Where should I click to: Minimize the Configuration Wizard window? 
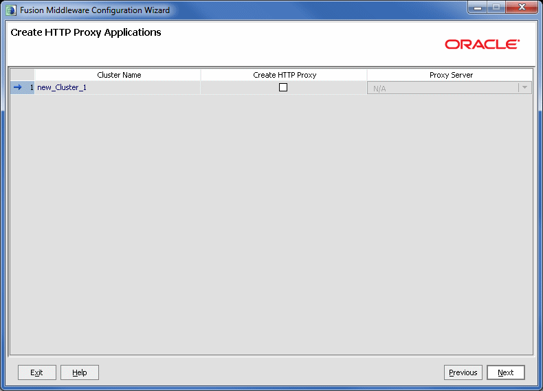pos(478,8)
